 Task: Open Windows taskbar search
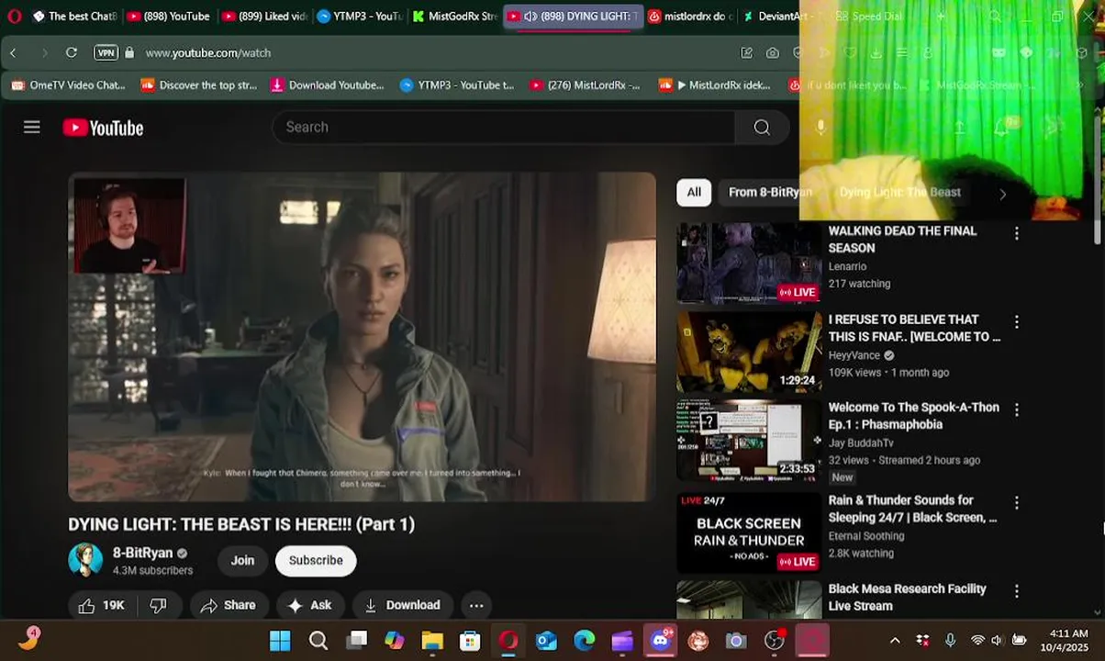(318, 641)
